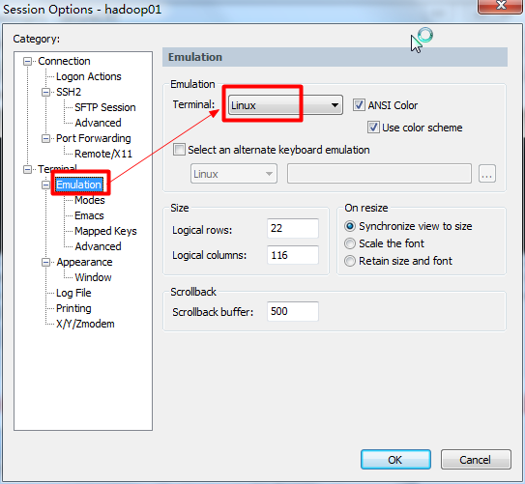Select Appearance category

(x=84, y=262)
